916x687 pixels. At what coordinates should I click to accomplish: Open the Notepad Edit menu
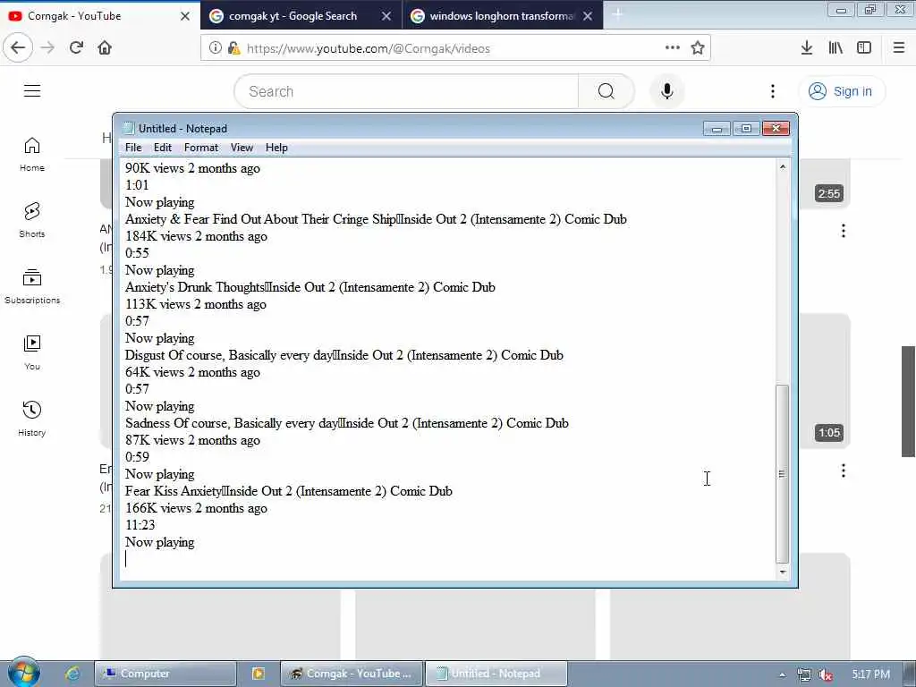click(x=163, y=148)
